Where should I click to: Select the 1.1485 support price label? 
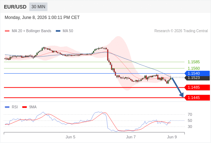click(x=197, y=88)
